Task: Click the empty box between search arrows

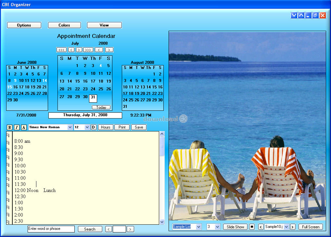Action: pos(120,229)
